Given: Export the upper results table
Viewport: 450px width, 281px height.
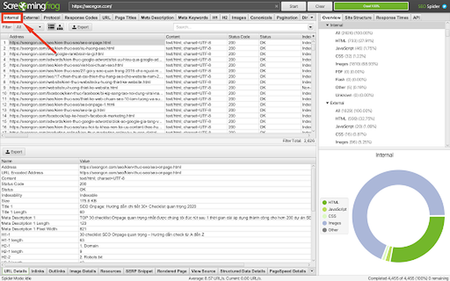Looking at the screenshot, I should click(80, 27).
